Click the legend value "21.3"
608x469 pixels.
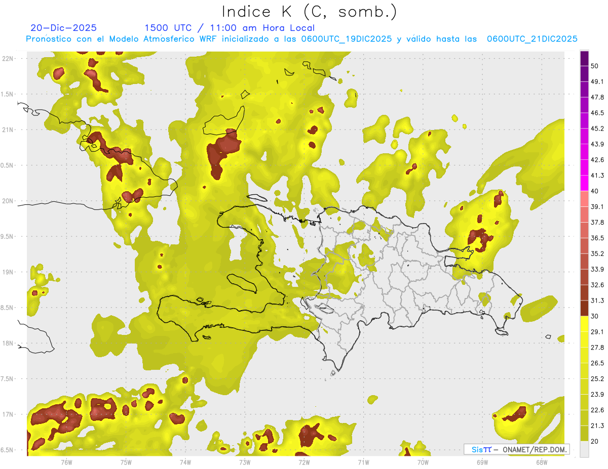[598, 425]
